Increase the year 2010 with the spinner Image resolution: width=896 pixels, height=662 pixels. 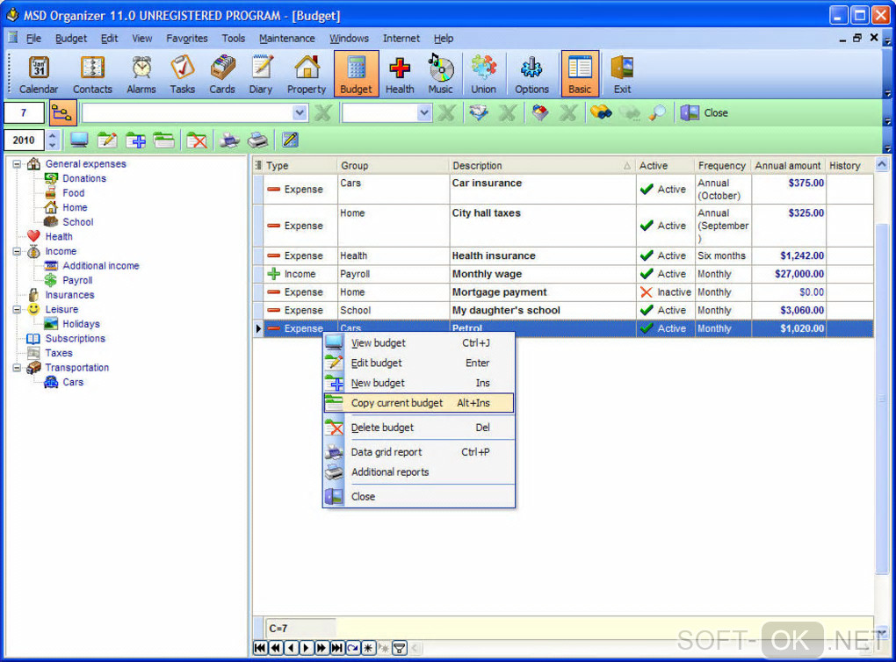(53, 135)
